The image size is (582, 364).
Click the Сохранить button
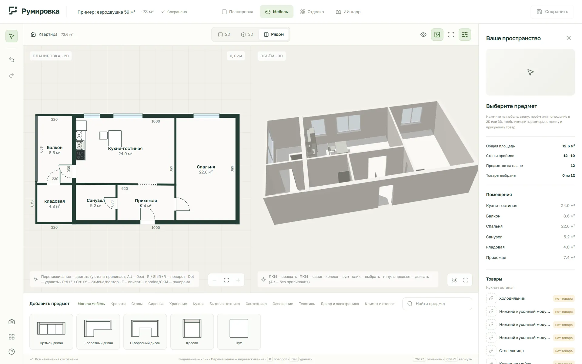[552, 12]
